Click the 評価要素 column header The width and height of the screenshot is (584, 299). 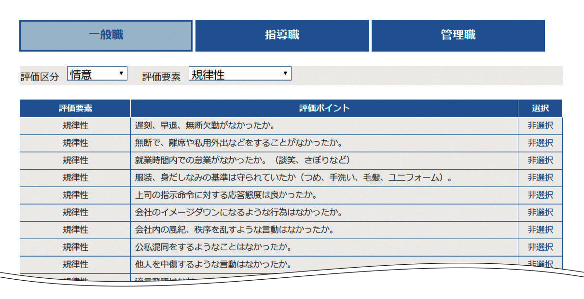coord(75,109)
